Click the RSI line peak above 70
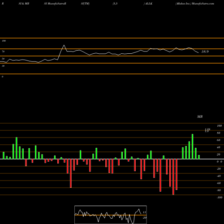The width and height of the screenshot is (224, 224). [64, 45]
